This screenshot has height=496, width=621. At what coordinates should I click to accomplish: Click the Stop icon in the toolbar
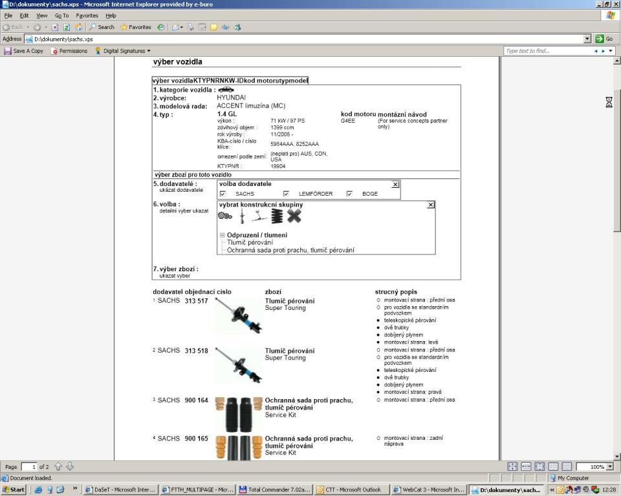tap(55, 27)
